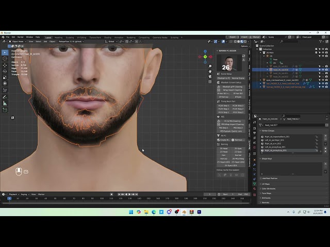Select the Select Box tool in left toolbar
The width and height of the screenshot is (330, 247).
pos(5,52)
